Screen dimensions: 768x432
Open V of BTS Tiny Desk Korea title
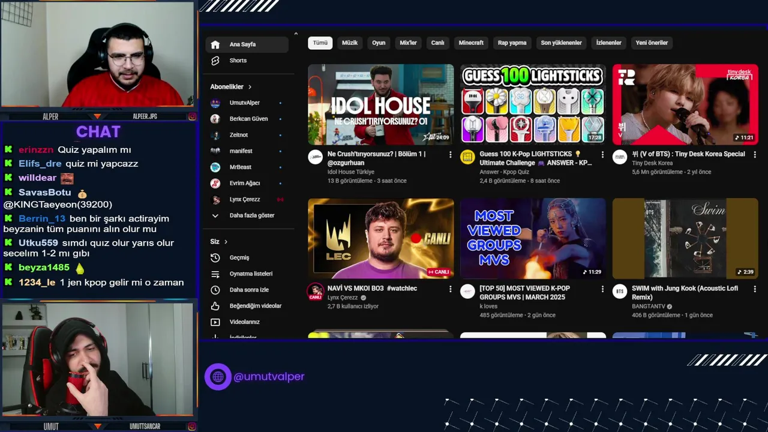688,154
